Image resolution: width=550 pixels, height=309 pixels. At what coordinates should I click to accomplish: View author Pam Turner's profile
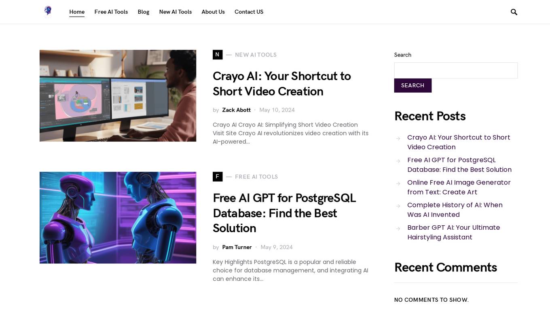pyautogui.click(x=237, y=247)
